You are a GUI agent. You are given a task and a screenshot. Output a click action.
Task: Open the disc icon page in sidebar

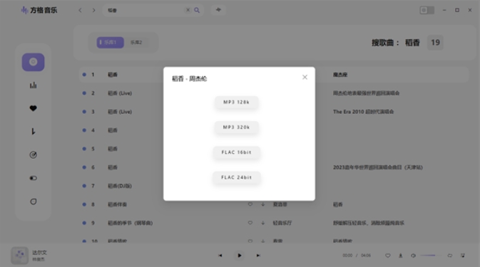tap(33, 62)
